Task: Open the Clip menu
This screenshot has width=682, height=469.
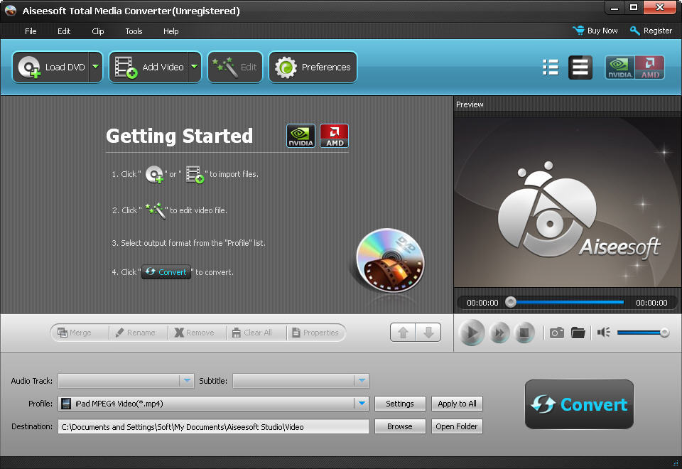Action: pos(97,31)
